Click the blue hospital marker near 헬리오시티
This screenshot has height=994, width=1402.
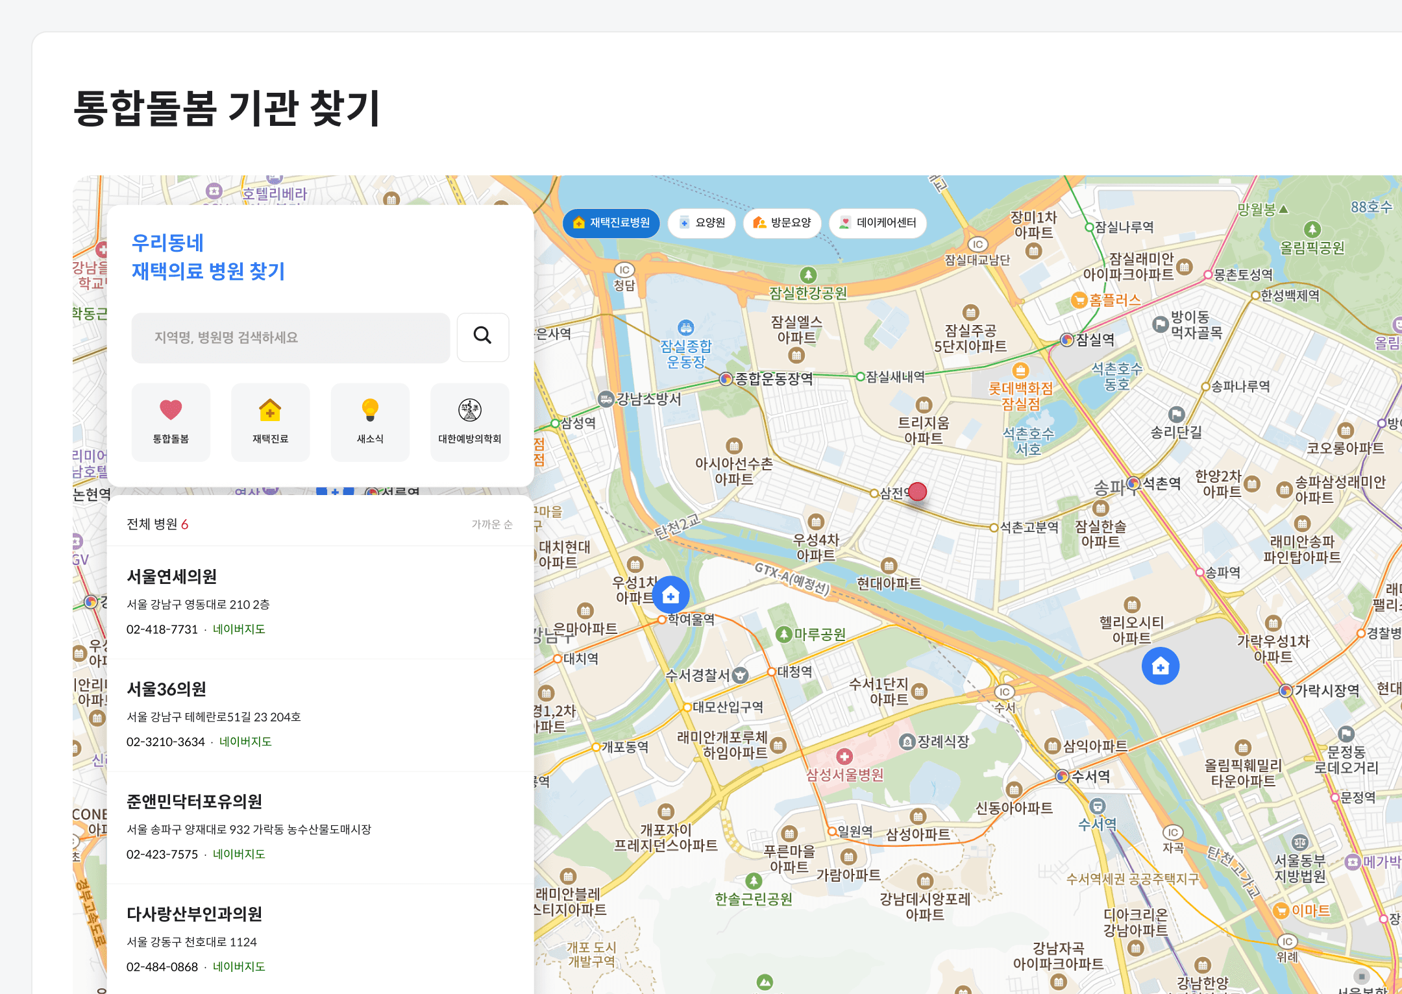click(x=1160, y=666)
